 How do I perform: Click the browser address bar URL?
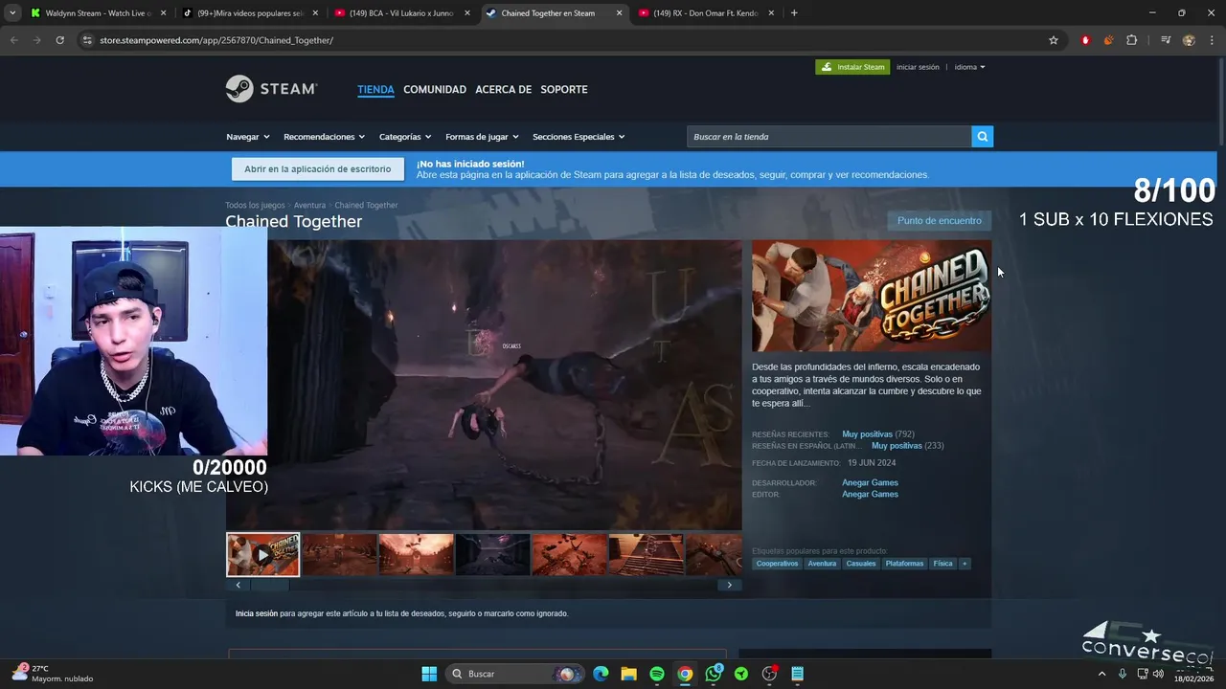[x=216, y=40]
